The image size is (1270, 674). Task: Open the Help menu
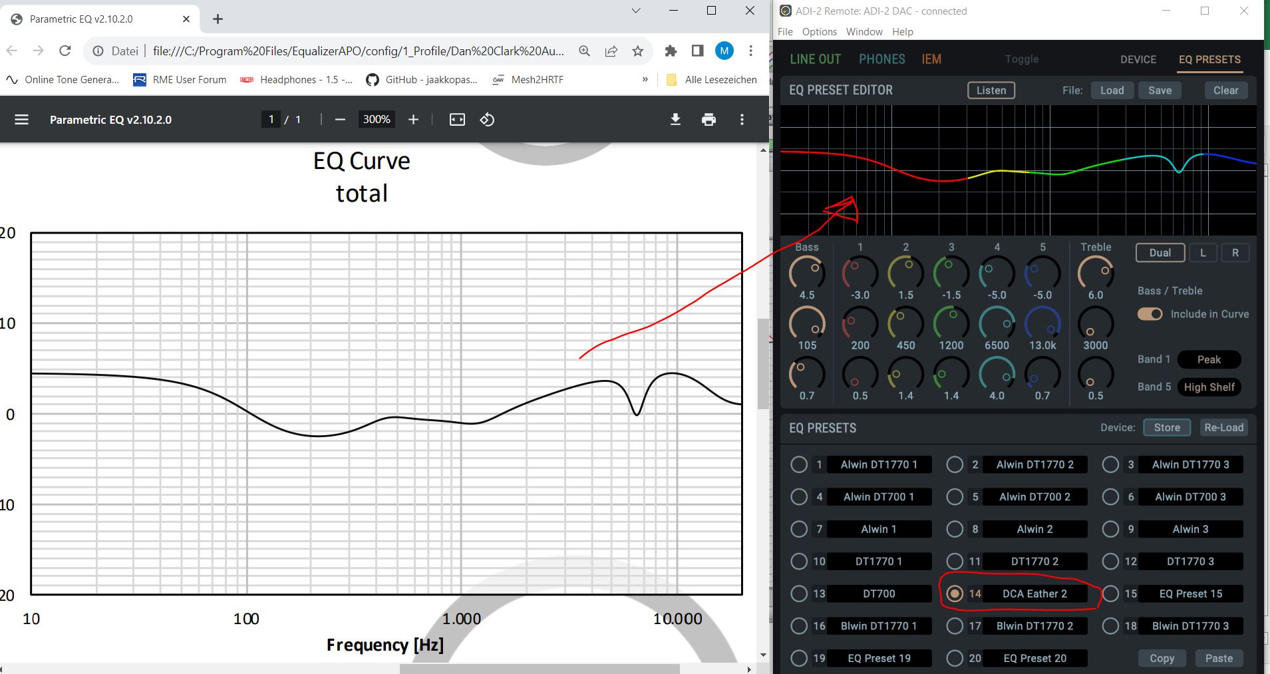click(x=903, y=32)
